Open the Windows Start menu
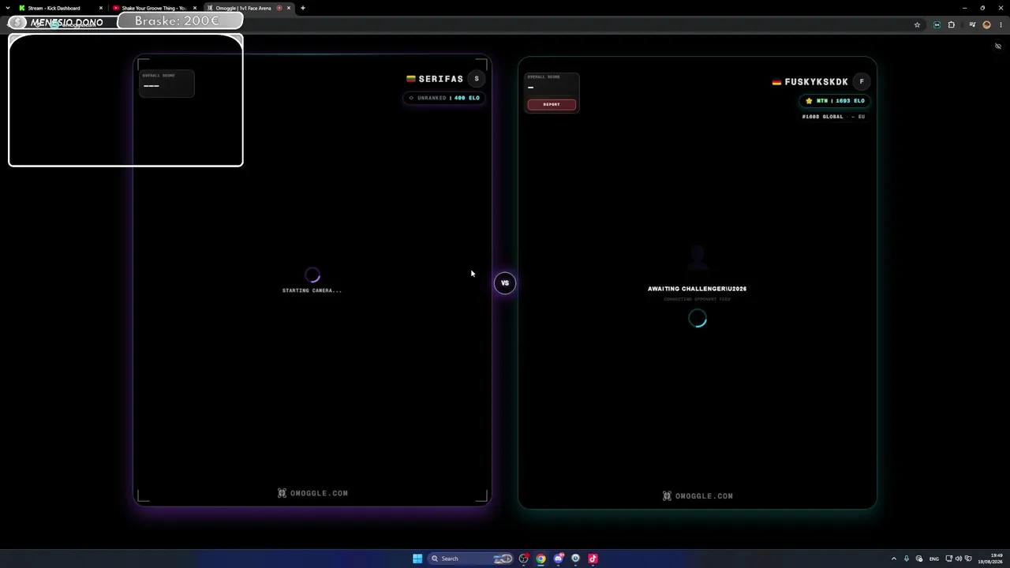Screen dimensions: 1010x568 tap(417, 559)
